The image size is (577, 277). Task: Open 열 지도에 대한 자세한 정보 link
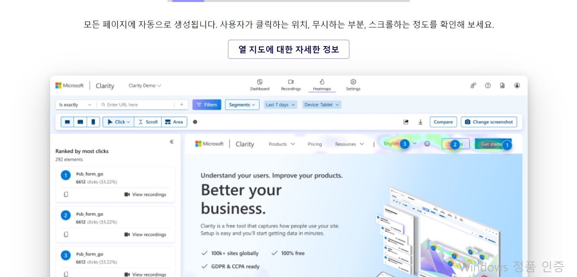pyautogui.click(x=288, y=49)
